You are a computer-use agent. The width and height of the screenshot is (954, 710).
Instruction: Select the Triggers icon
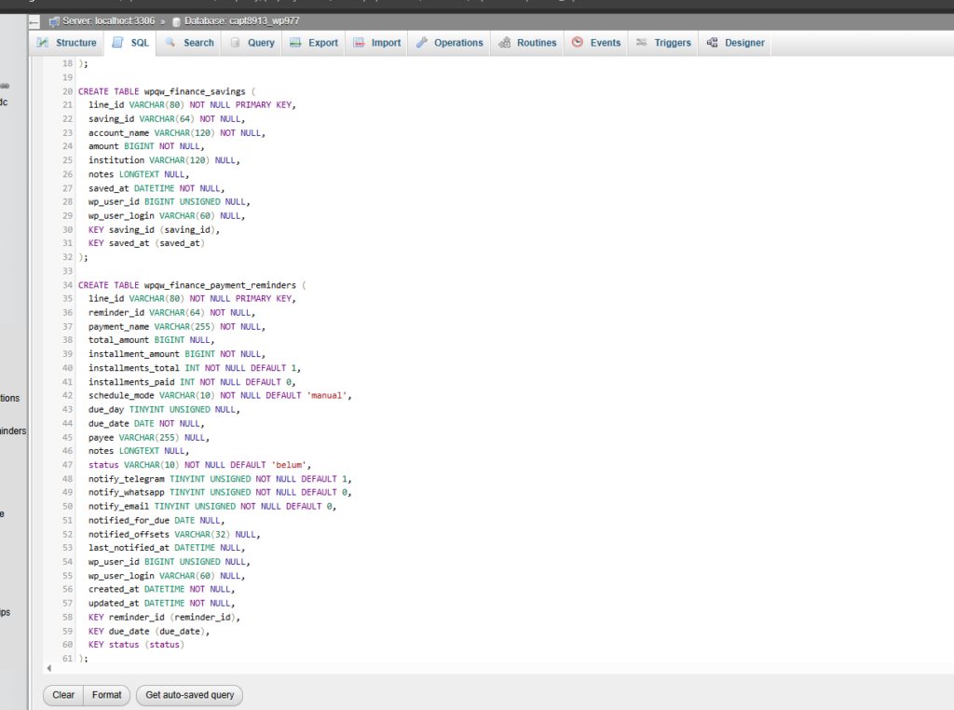(x=641, y=42)
